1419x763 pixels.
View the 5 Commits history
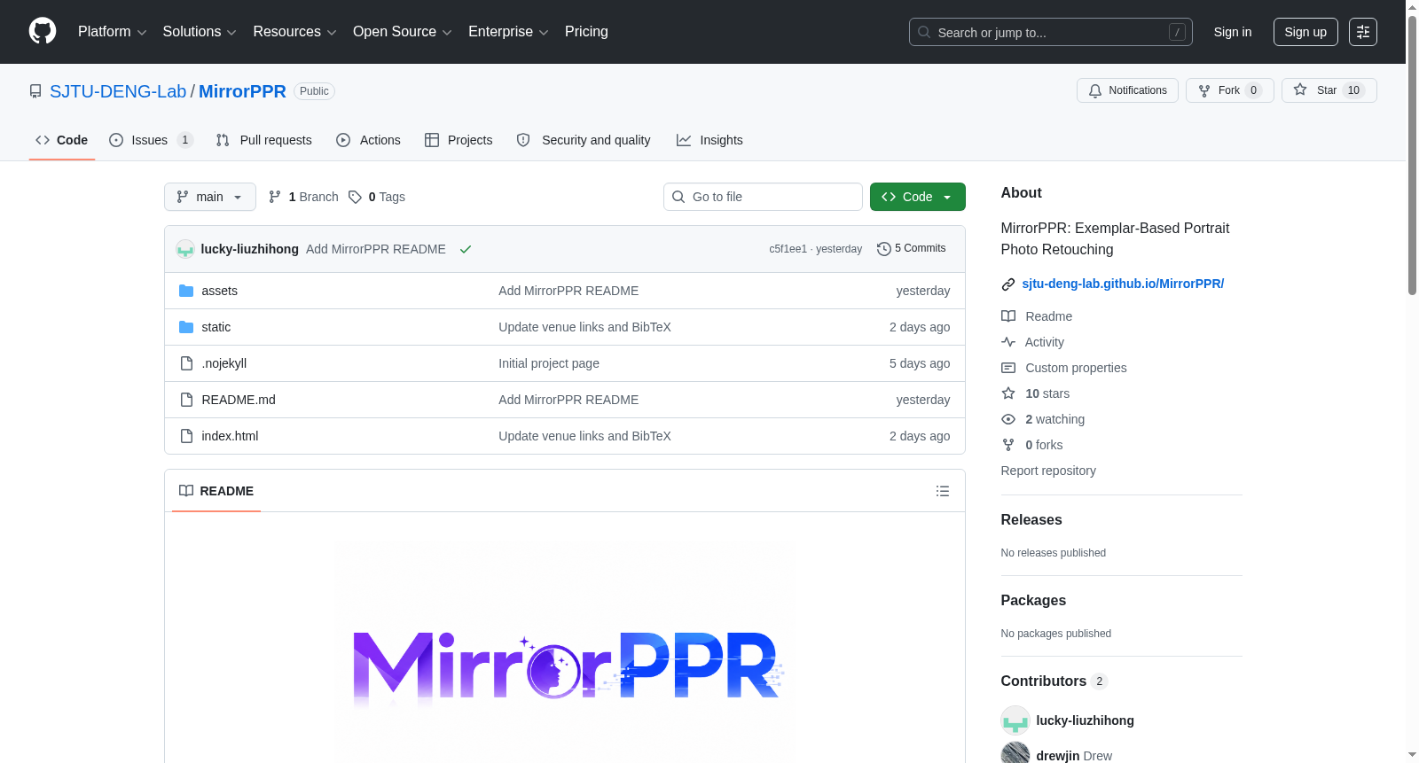pyautogui.click(x=912, y=248)
